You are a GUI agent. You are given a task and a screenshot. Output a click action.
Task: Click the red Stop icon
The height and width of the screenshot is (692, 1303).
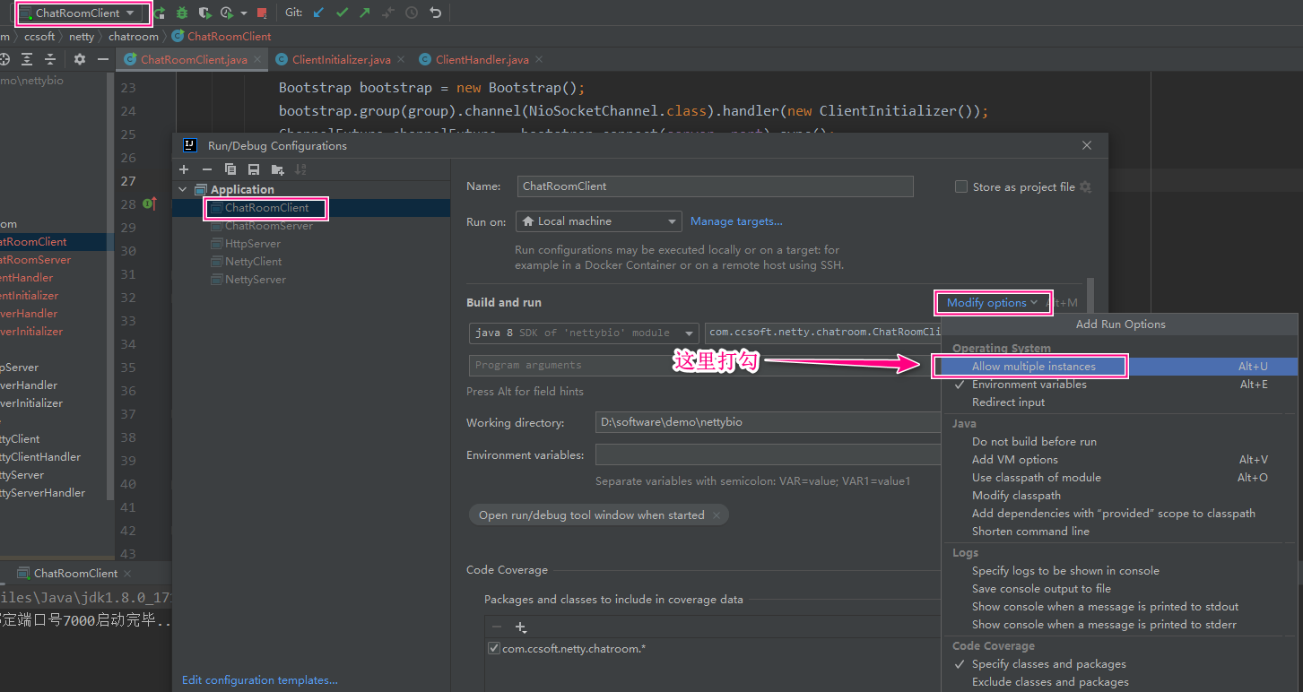pos(262,13)
